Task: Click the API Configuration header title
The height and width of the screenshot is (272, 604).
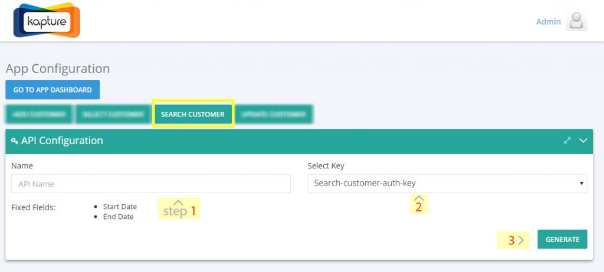Action: pos(62,141)
